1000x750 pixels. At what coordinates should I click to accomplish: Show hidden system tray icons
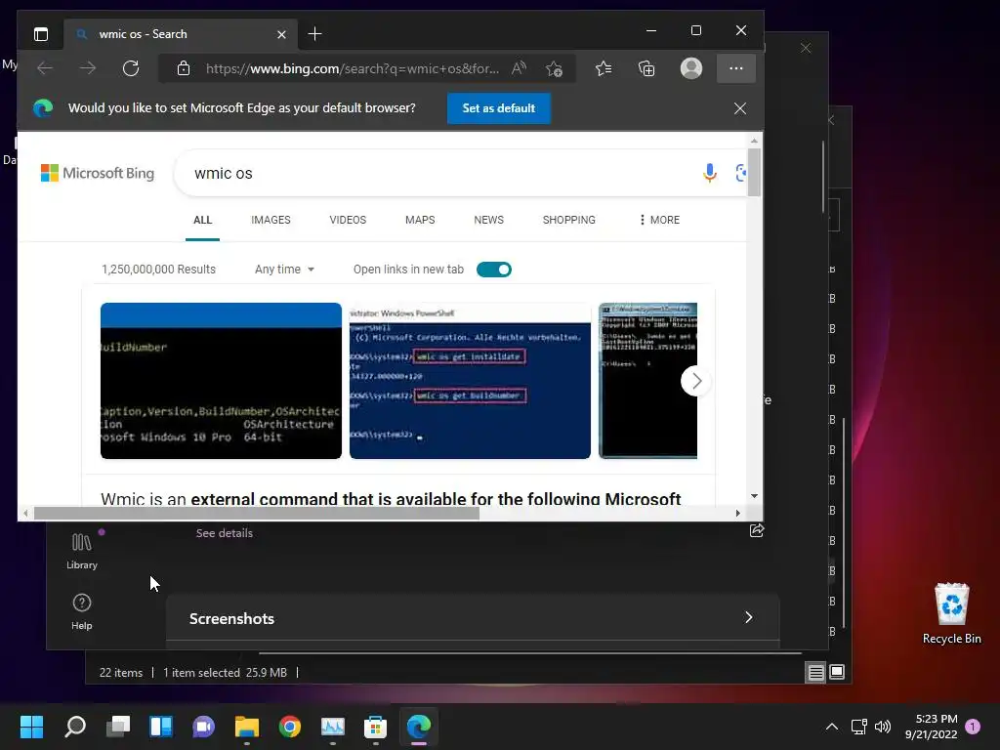pos(832,727)
